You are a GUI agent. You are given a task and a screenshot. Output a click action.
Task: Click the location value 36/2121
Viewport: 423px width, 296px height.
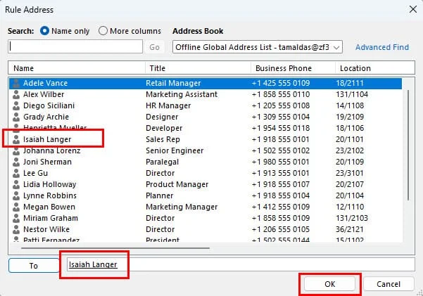click(350, 229)
